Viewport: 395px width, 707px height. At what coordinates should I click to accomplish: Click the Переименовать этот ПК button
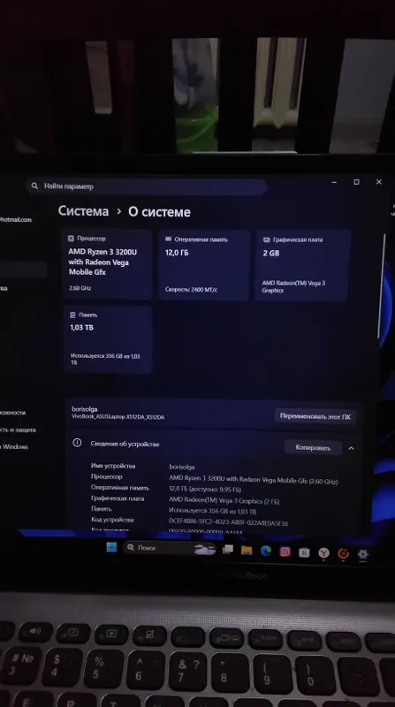[x=315, y=416]
